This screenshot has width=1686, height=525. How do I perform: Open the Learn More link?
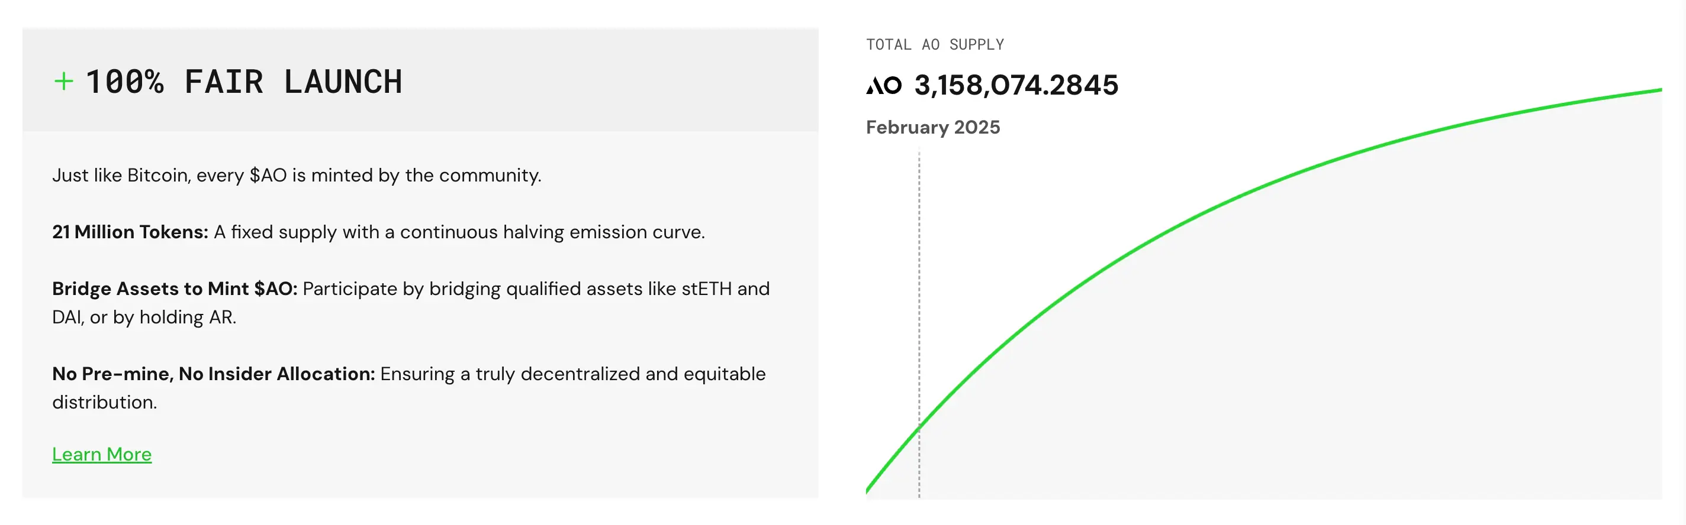pos(101,455)
